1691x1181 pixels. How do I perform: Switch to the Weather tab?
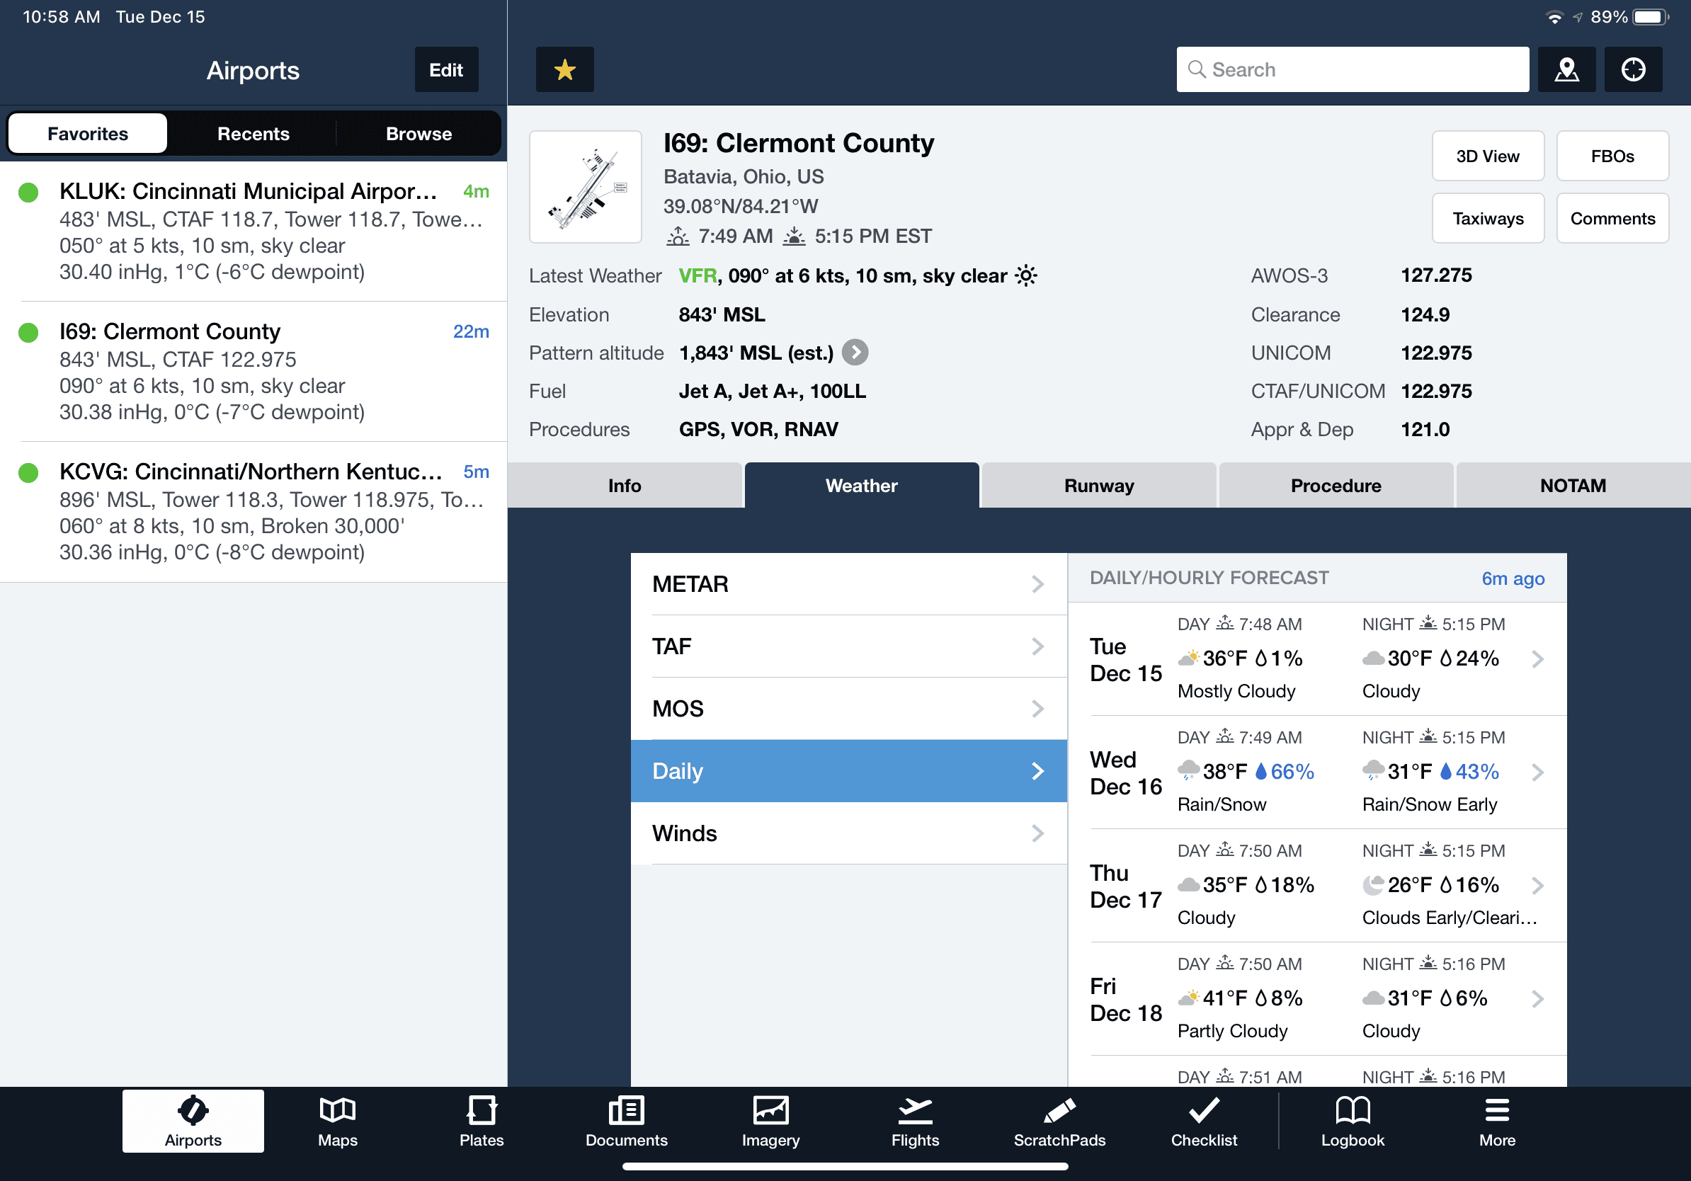tap(862, 485)
